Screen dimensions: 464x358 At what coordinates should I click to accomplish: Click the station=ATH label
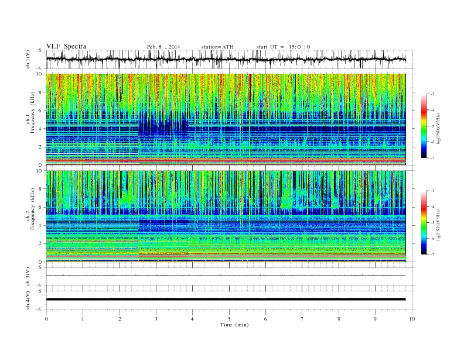[217, 47]
